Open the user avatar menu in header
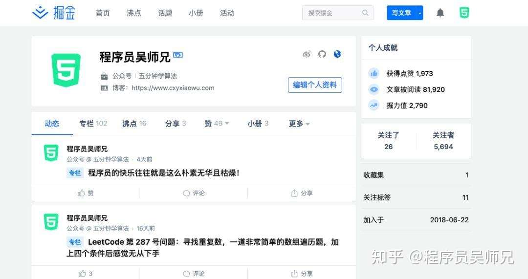Screen dimensions: 528x279 tap(464, 13)
